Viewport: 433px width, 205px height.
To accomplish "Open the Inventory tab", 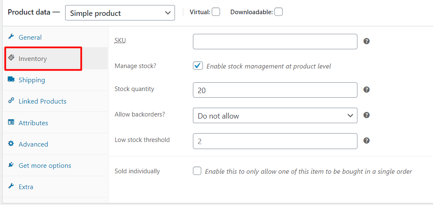I will pos(33,59).
